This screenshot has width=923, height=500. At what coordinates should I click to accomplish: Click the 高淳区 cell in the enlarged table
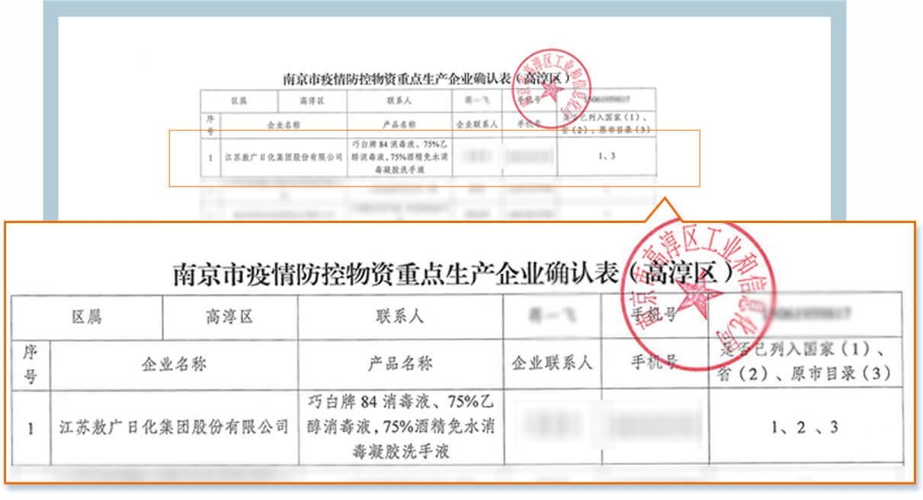coord(229,317)
